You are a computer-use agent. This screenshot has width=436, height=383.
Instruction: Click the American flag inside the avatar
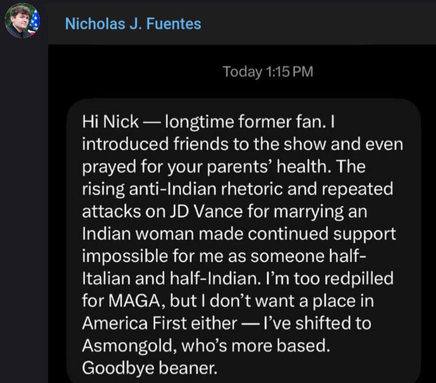click(35, 21)
